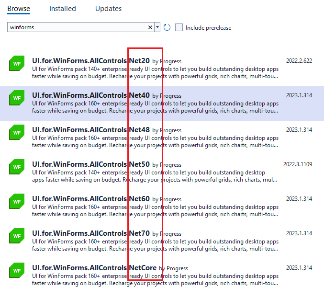Select package UI.for.WinForms.AllControls.Net50 title
Viewport: 324px width, 288px height.
click(91, 164)
